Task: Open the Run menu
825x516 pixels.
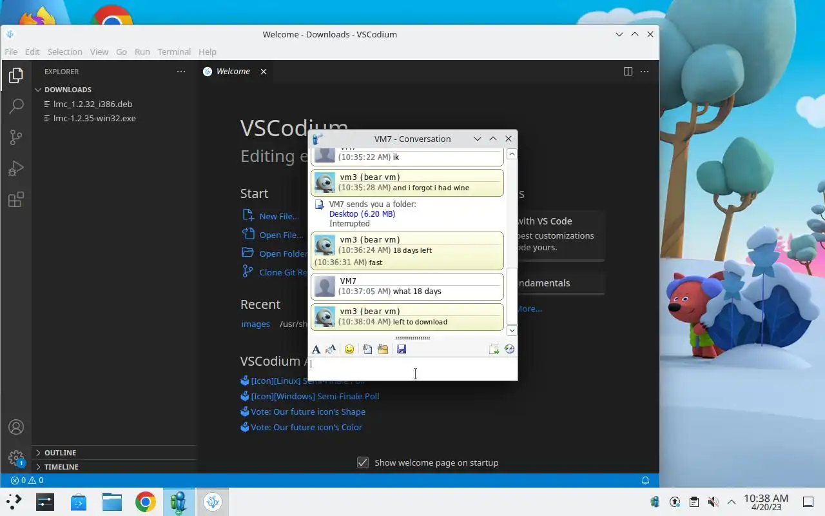Action: click(x=142, y=52)
